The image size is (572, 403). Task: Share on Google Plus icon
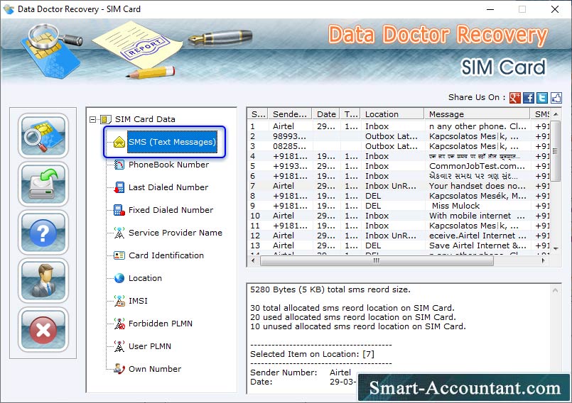[x=514, y=98]
